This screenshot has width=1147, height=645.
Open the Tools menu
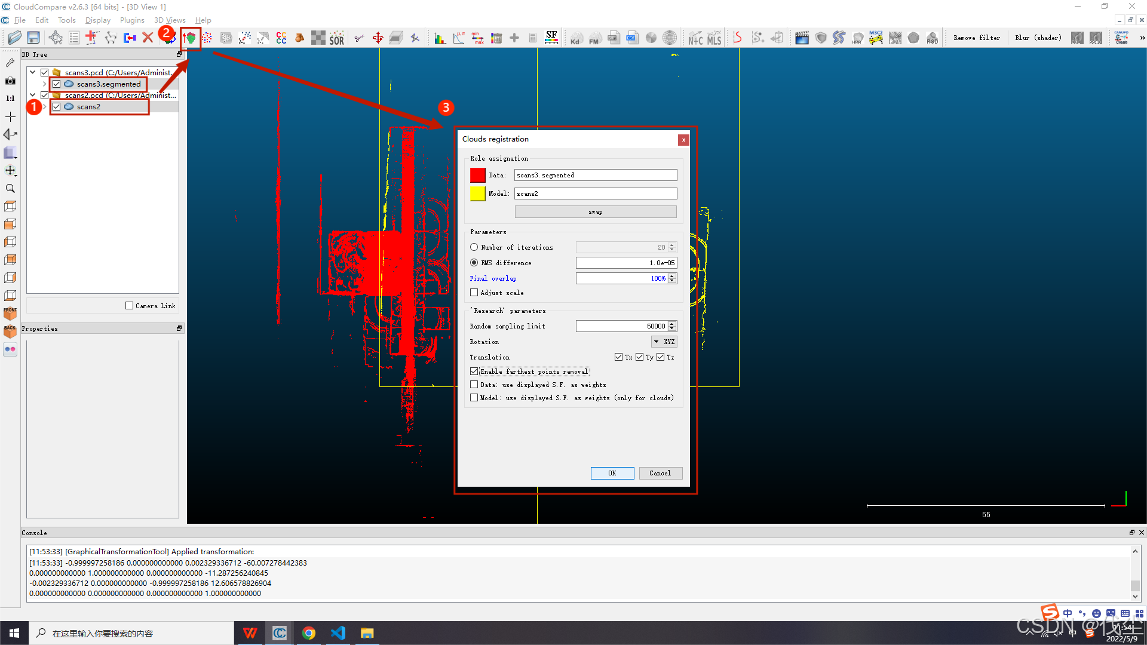(66, 20)
